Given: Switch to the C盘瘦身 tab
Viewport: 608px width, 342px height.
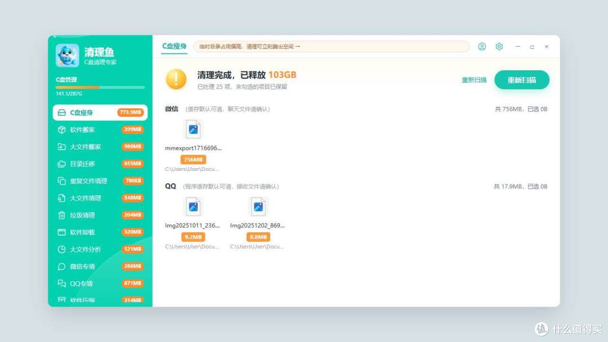Looking at the screenshot, I should (x=174, y=46).
